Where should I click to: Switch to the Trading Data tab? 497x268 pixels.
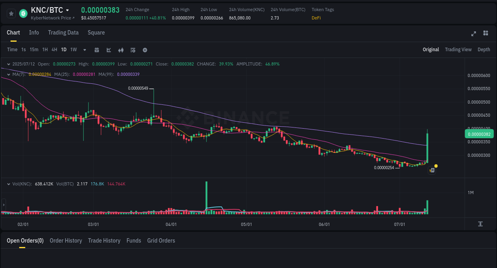click(63, 33)
